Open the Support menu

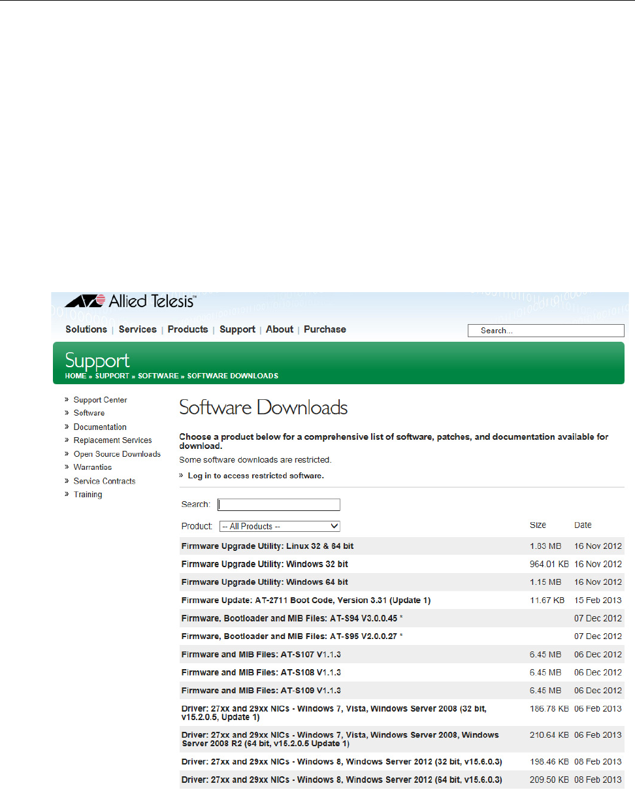[237, 329]
